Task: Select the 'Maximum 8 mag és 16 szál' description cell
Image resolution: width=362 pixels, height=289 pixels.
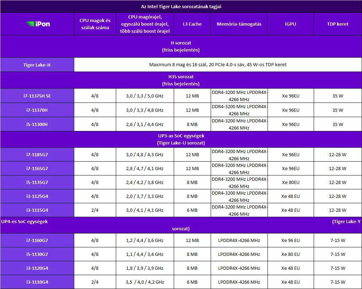Action: click(x=218, y=64)
